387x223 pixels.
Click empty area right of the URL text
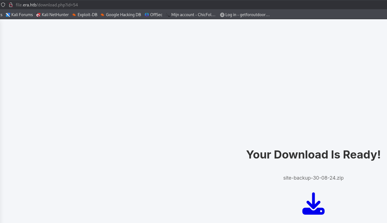pos(222,5)
